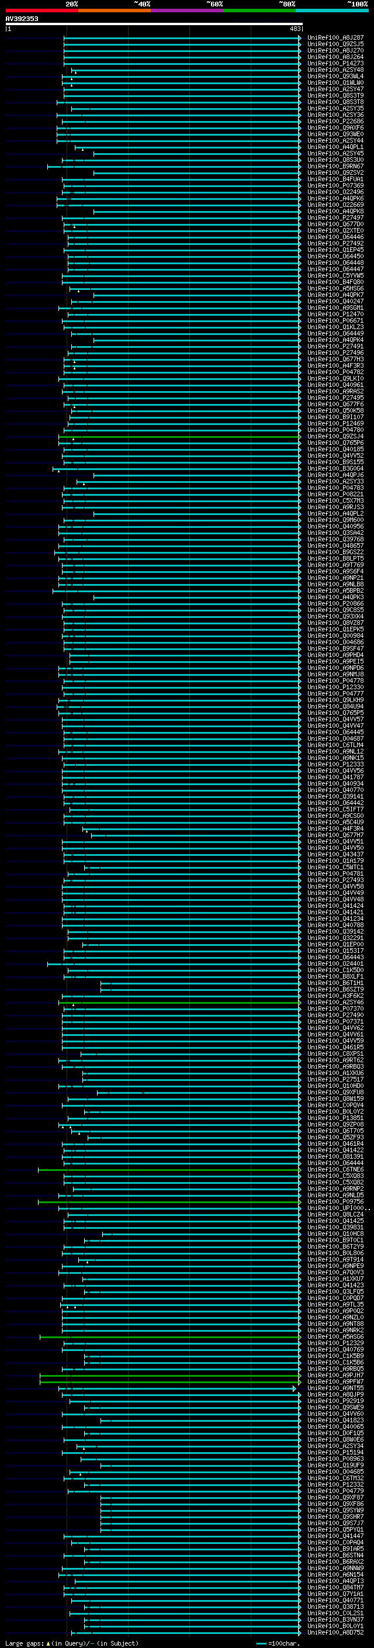Image resolution: width=374 pixels, height=1648 pixels.
Task: Select the query name AV392353
Action: 22,19
